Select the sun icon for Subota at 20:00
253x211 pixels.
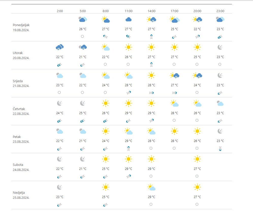tap(197, 159)
